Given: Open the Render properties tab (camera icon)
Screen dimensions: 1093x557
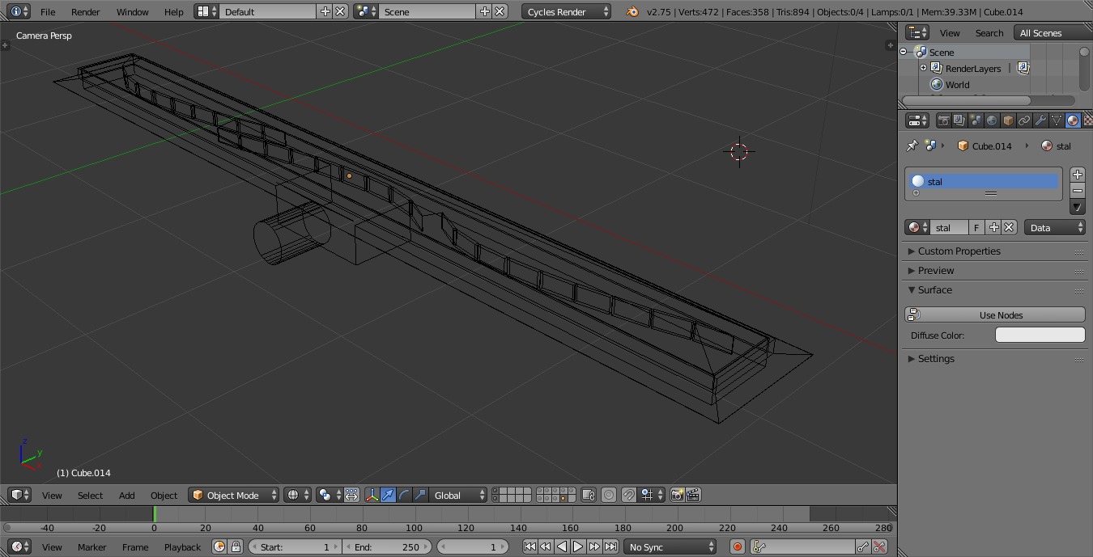Looking at the screenshot, I should tap(943, 120).
